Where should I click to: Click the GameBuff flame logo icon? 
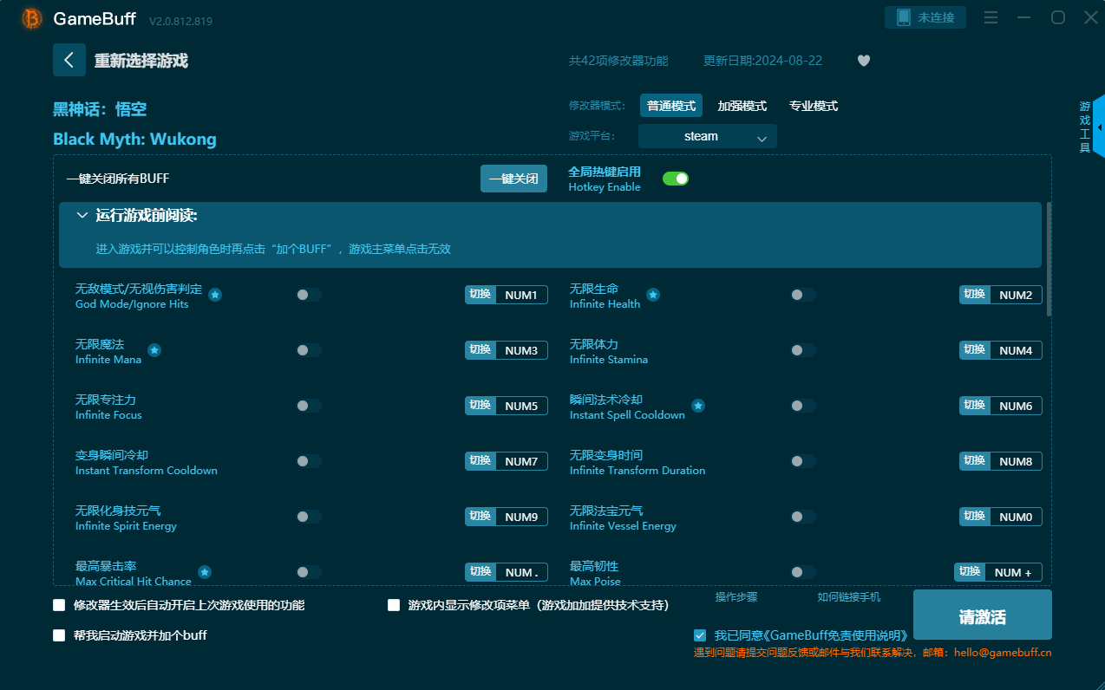pyautogui.click(x=31, y=18)
